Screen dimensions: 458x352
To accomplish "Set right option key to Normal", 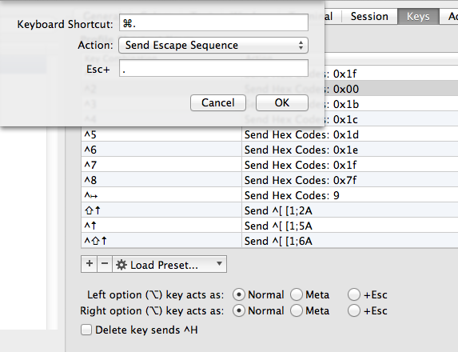I will coord(239,310).
